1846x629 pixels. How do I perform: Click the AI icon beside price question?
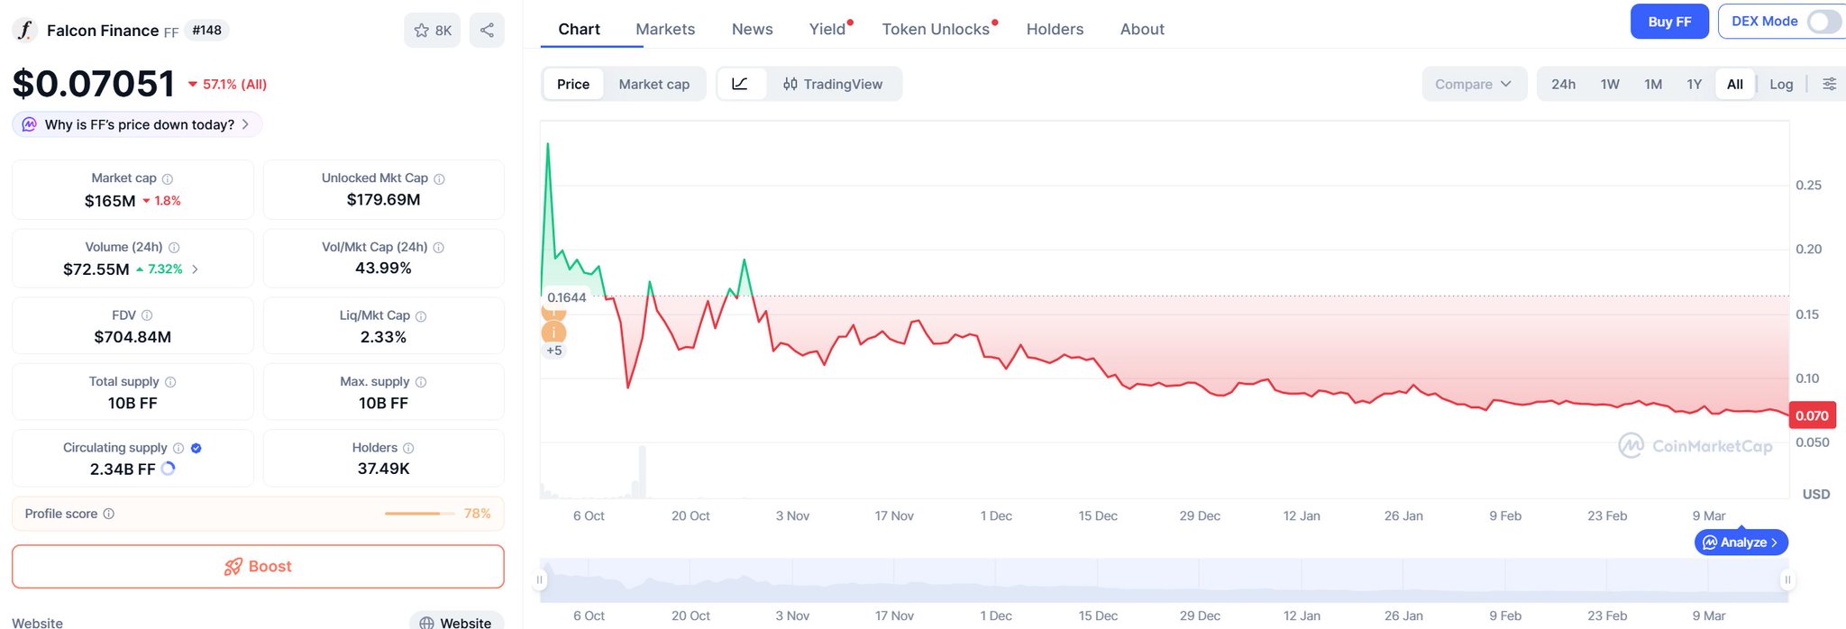click(x=30, y=124)
